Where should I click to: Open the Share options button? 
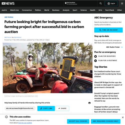coord(62,108)
